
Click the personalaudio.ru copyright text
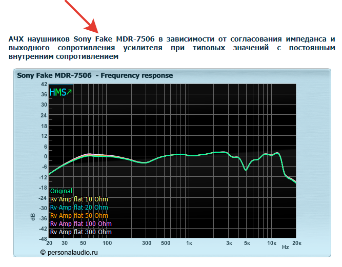pos(69,253)
